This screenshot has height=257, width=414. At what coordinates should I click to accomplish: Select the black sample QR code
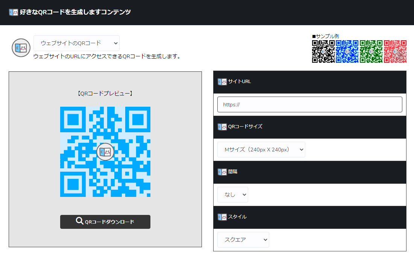323,51
